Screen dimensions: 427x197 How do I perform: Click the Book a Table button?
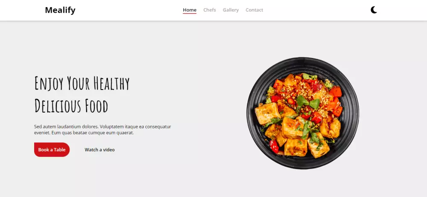pyautogui.click(x=52, y=150)
